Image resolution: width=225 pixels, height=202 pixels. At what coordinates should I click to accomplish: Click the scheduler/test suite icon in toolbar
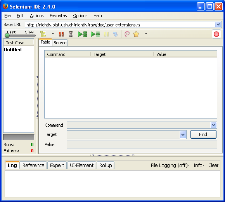coord(43,34)
